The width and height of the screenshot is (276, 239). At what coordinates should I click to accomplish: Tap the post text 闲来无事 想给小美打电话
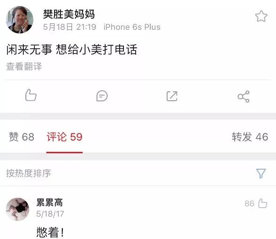point(72,50)
